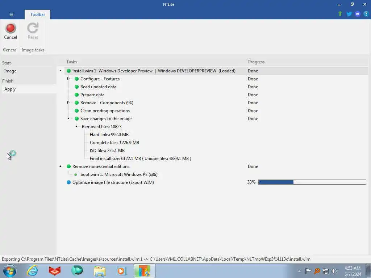
Task: Expand the Configure - Features node
Action: 68,79
